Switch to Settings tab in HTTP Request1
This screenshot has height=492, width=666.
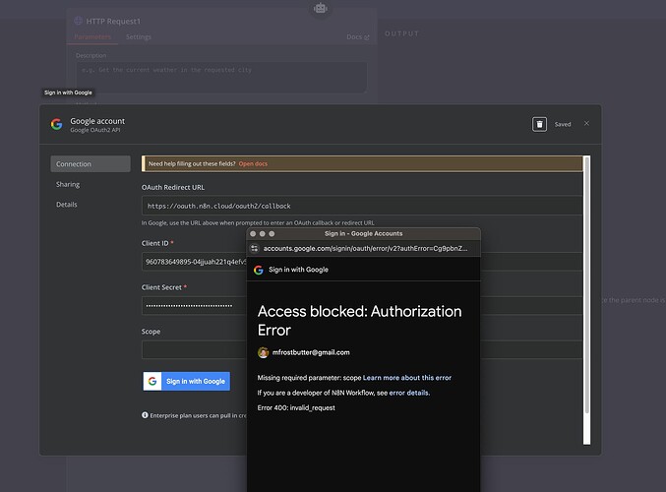(139, 37)
